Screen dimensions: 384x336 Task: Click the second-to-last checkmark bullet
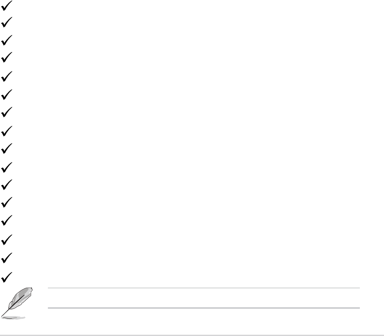tap(7, 258)
